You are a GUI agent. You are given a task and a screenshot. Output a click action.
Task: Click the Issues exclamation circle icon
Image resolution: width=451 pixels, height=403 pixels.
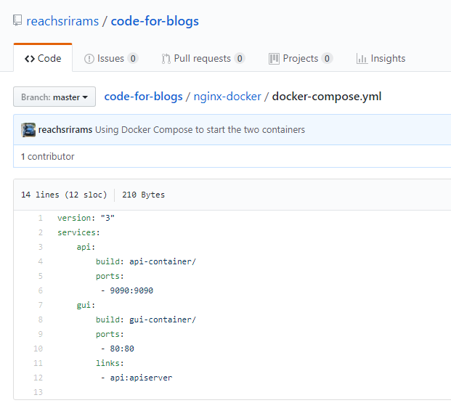tap(89, 59)
